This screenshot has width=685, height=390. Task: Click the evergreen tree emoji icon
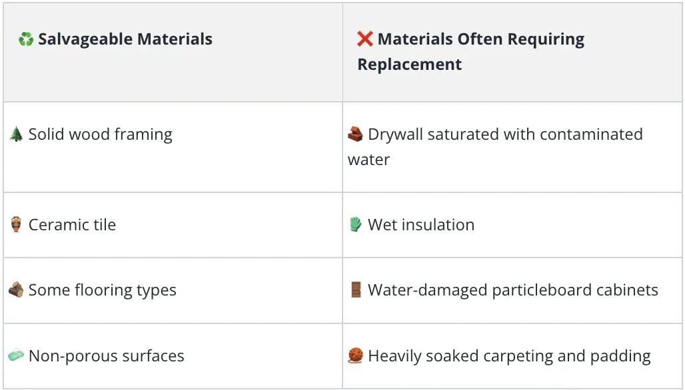pyautogui.click(x=16, y=134)
